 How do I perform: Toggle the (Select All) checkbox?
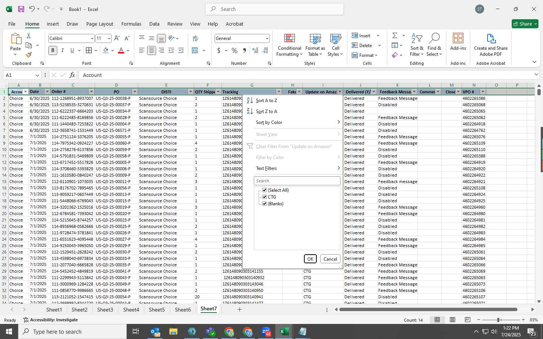click(264, 190)
